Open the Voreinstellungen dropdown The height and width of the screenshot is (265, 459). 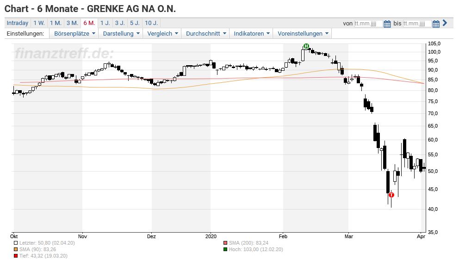tap(303, 34)
